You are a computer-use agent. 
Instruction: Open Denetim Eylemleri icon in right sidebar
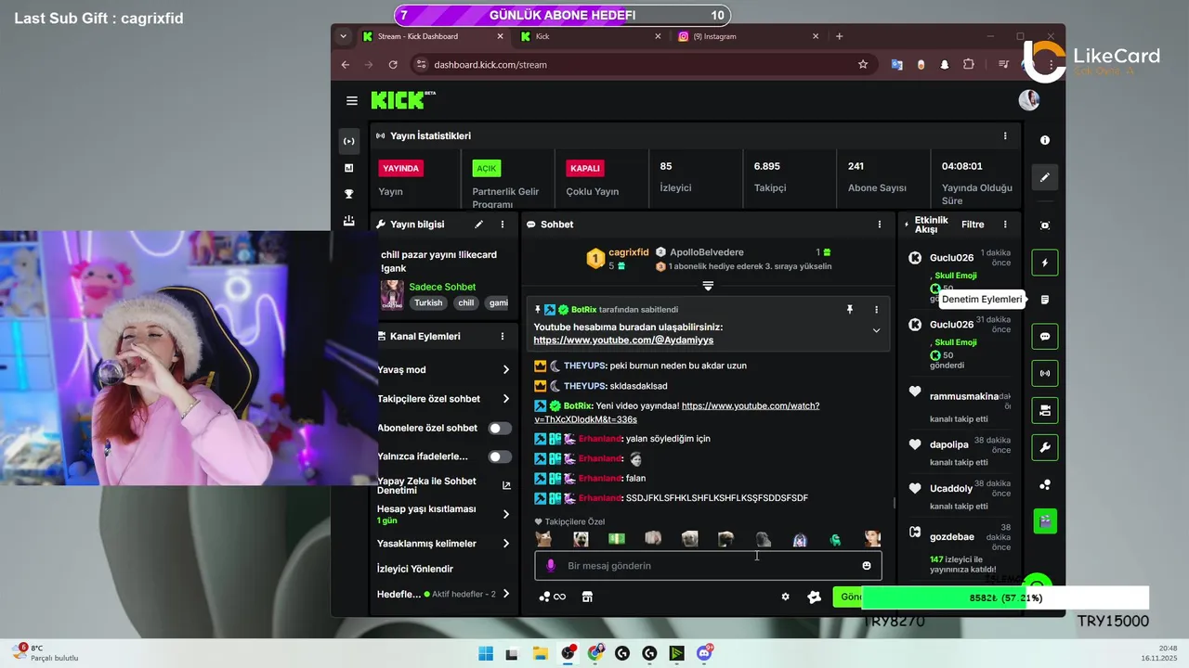click(1045, 300)
